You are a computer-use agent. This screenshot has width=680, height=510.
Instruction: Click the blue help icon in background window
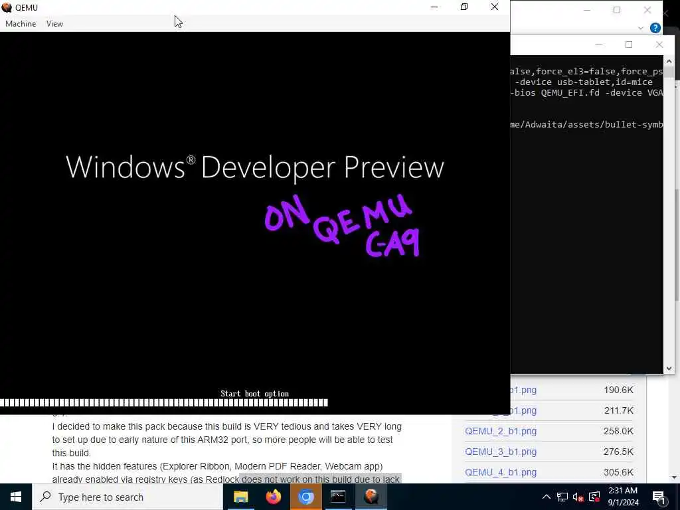[655, 28]
